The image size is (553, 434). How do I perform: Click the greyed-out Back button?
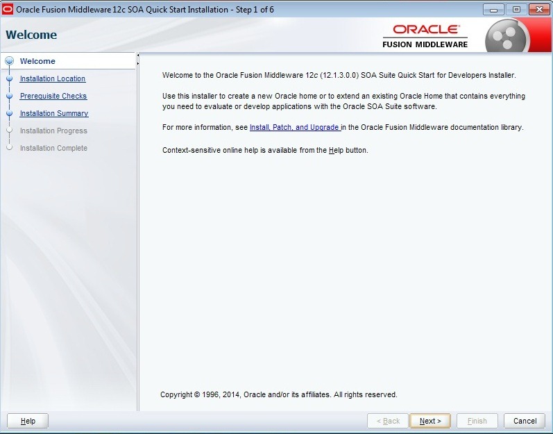coord(388,421)
